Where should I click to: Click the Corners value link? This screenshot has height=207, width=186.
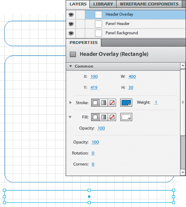coord(93,164)
